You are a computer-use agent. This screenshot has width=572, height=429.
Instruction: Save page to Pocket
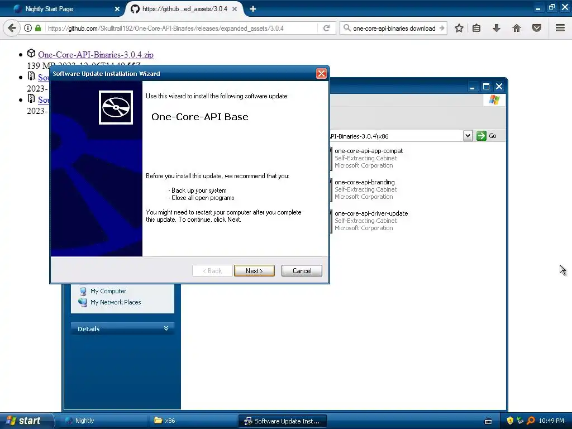[x=537, y=28]
